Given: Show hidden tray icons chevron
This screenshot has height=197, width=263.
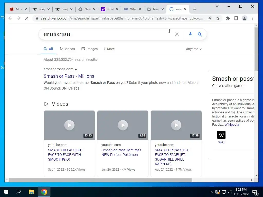Looking at the screenshot, I should pyautogui.click(x=211, y=192).
